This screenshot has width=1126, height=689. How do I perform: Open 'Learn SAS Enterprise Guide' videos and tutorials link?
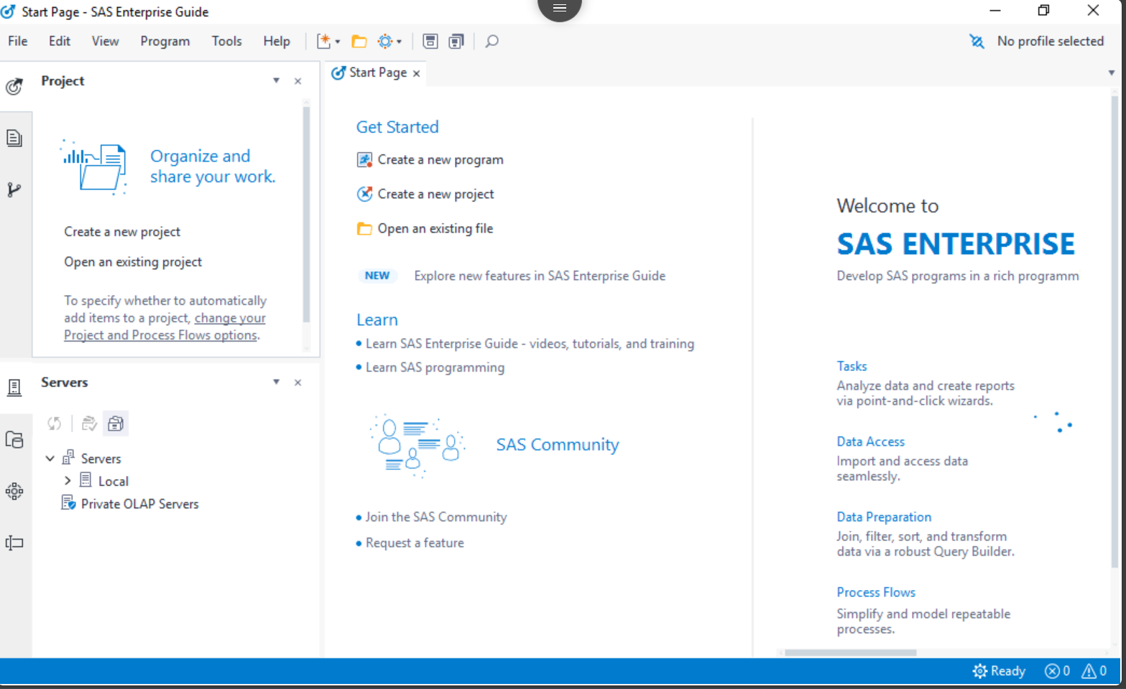[x=530, y=344]
